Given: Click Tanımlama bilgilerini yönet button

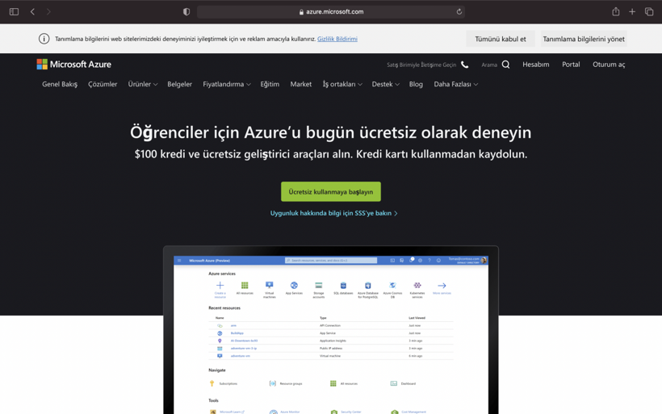Looking at the screenshot, I should coord(584,39).
